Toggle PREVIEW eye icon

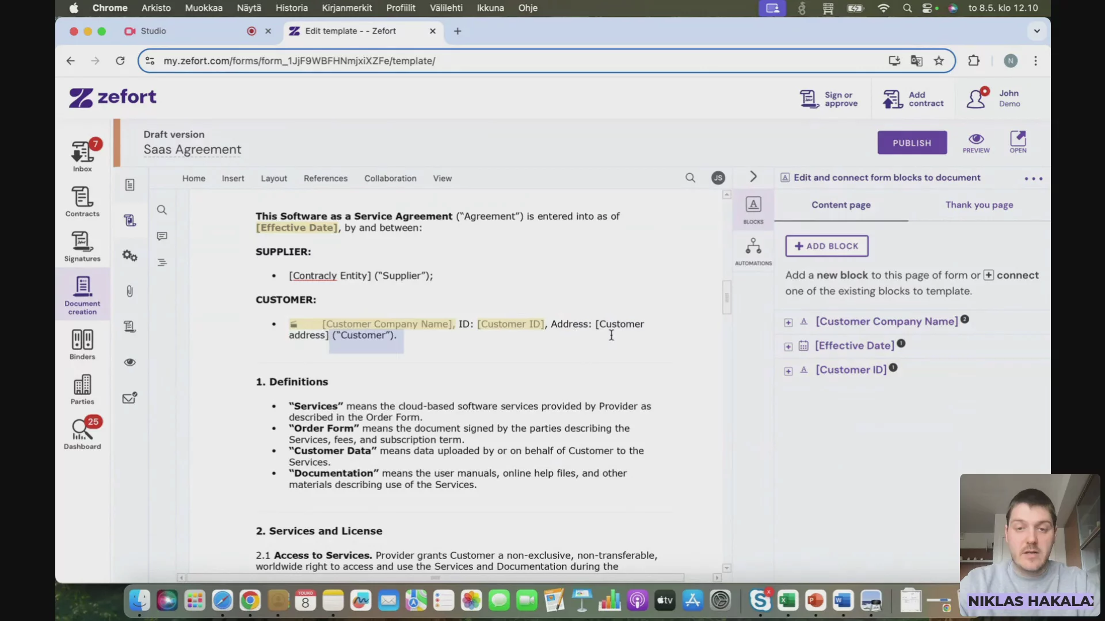(x=976, y=143)
